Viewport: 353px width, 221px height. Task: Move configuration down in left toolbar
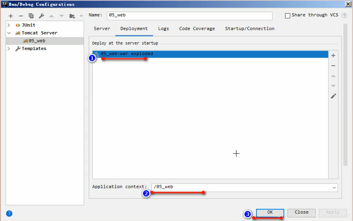[x=62, y=16]
